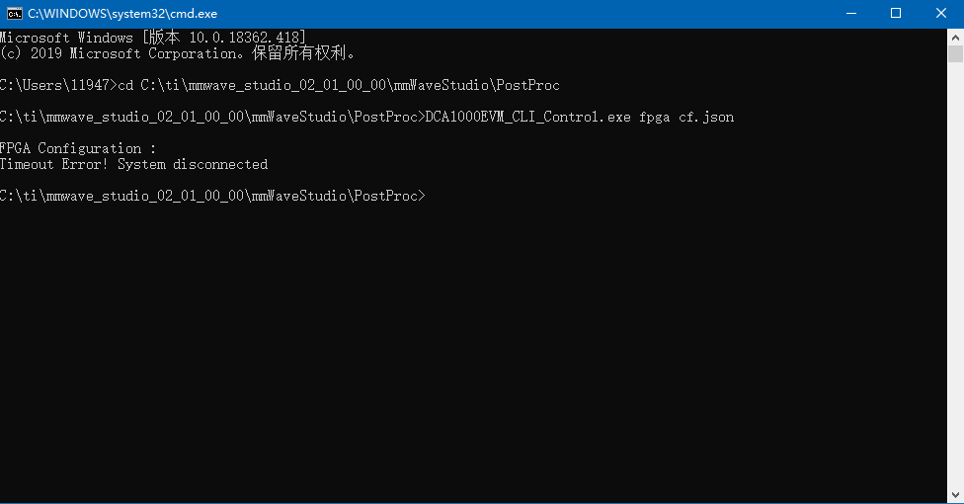Click the 2019 Microsoft Corporation copyright line

178,53
